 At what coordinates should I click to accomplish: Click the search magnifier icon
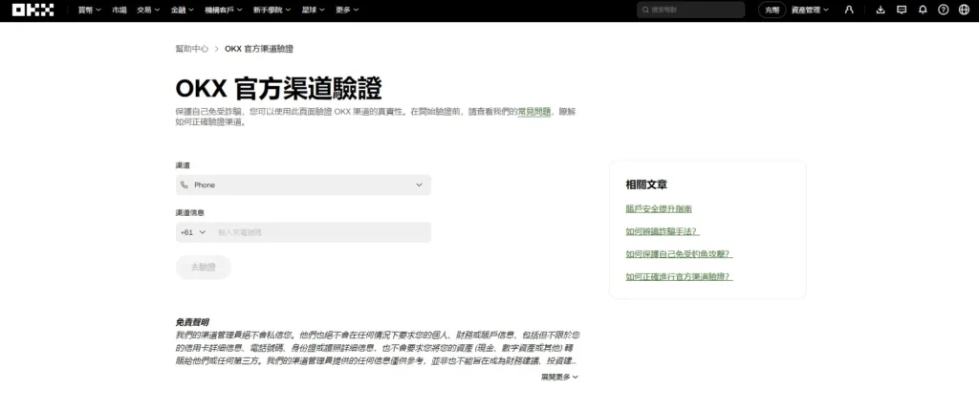pos(645,10)
